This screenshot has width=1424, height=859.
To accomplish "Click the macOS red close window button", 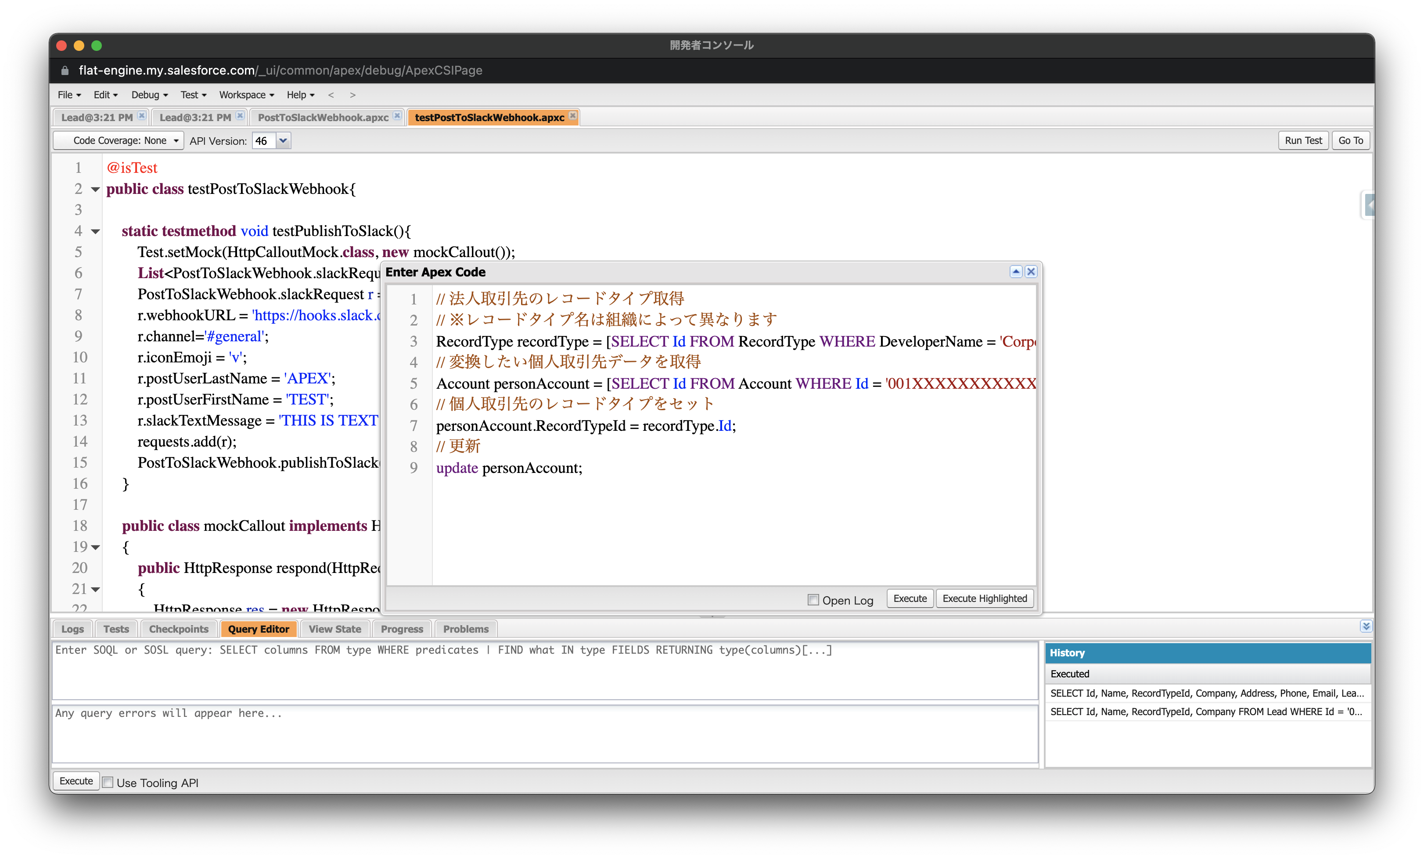I will (62, 45).
